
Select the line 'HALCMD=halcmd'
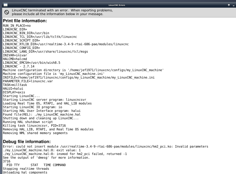15,59
